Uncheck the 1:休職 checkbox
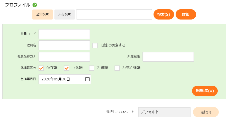 click(66, 68)
